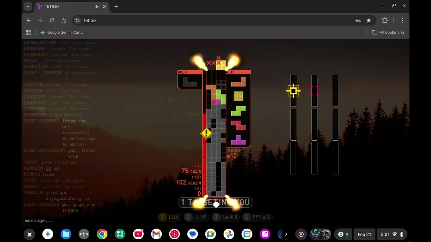Click the orange L piece in NEXT queue
Viewport: 431px width, 242px height.
coord(238,82)
